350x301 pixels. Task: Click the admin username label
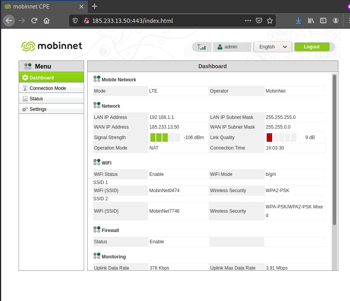(x=231, y=47)
